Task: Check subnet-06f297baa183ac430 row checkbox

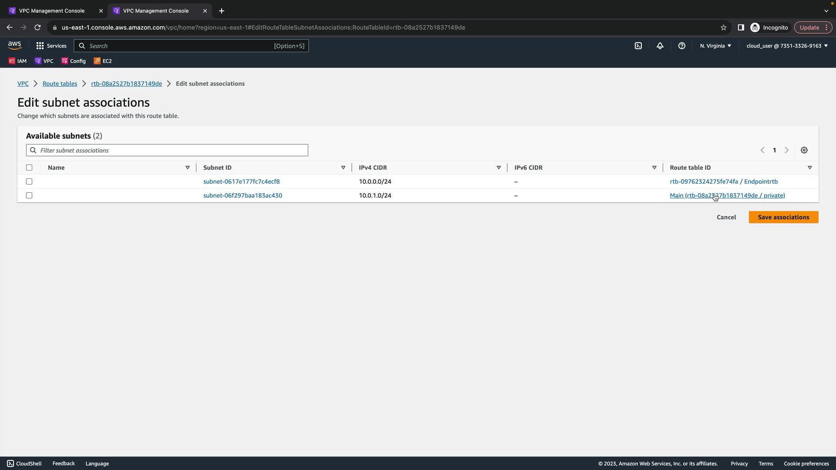Action: [x=29, y=195]
